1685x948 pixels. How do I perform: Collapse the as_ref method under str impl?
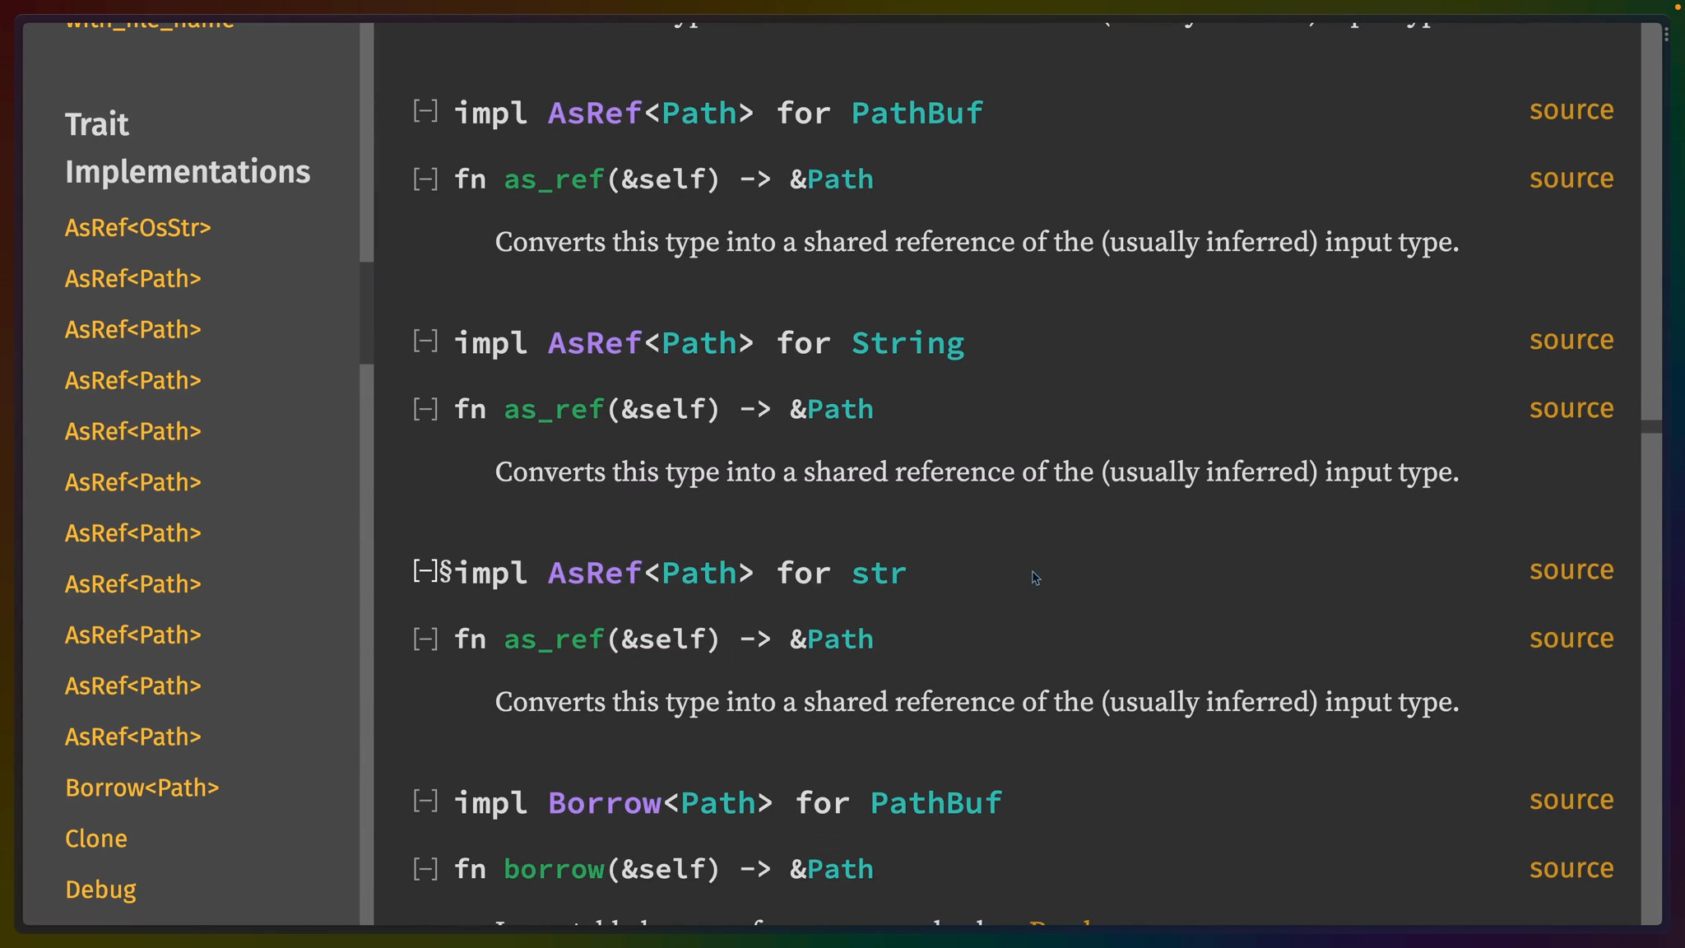(425, 639)
